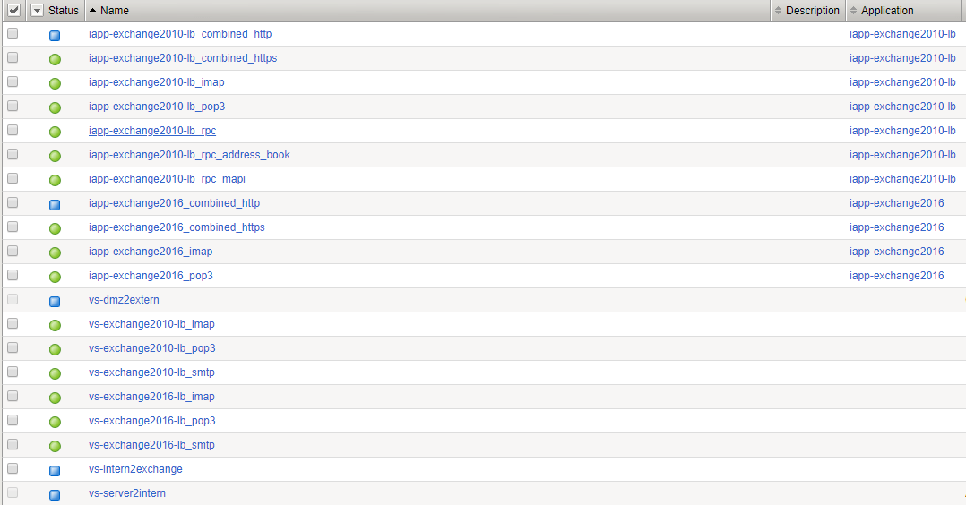Toggle the select-all checkbox in header
Image resolution: width=966 pixels, height=505 pixels.
click(x=13, y=11)
